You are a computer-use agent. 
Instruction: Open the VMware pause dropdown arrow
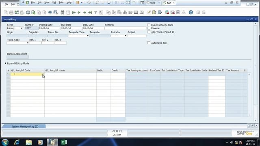click(82, 2)
